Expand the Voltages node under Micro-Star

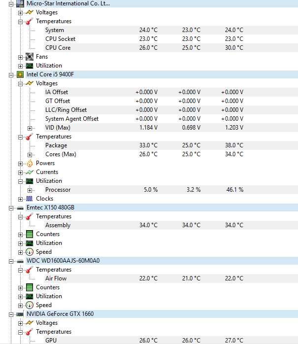point(20,13)
